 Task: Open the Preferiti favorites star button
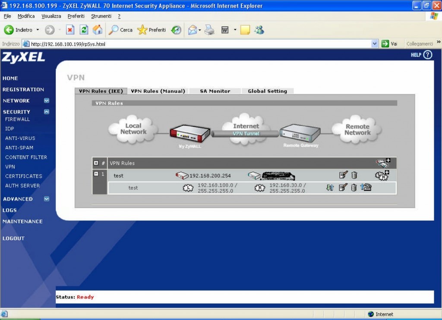[x=152, y=30]
